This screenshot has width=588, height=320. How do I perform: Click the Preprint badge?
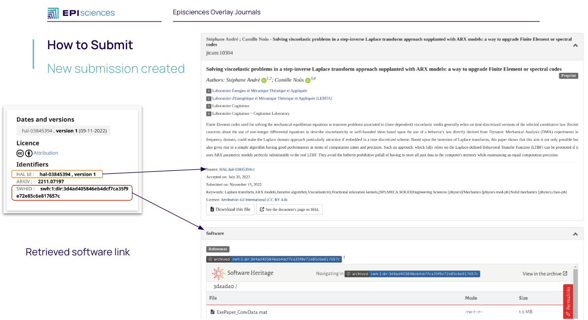(x=568, y=75)
